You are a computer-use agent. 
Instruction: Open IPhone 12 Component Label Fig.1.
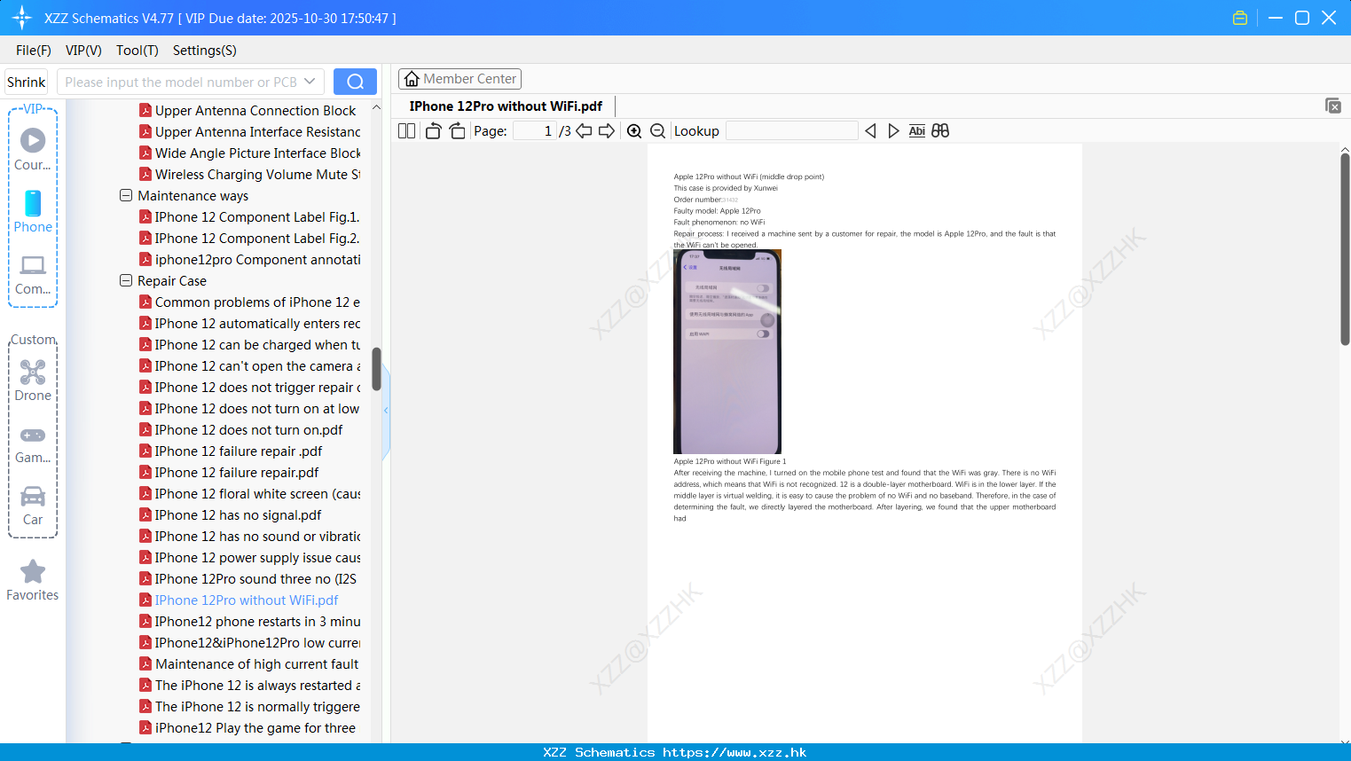pyautogui.click(x=250, y=216)
